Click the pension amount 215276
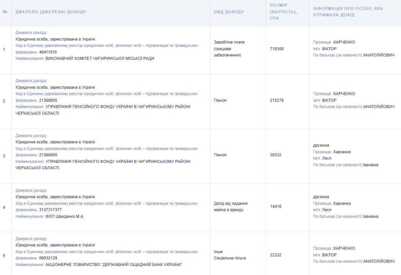The width and height of the screenshot is (401, 275). click(x=276, y=100)
